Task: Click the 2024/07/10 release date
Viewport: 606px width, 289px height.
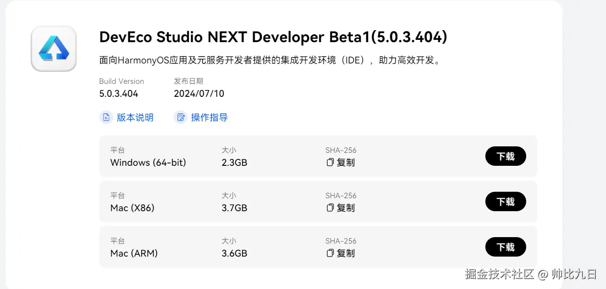Action: click(199, 94)
